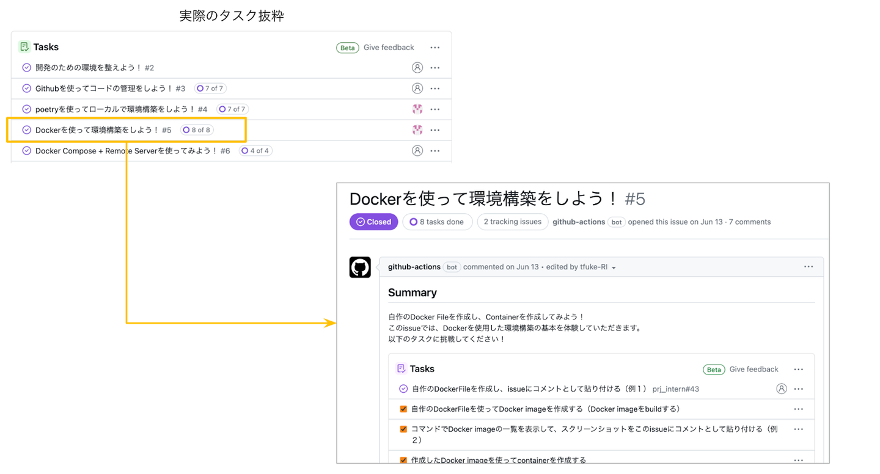This screenshot has height=474, width=880.
Task: Click the Tasks list icon inside the issue comment
Action: point(402,369)
